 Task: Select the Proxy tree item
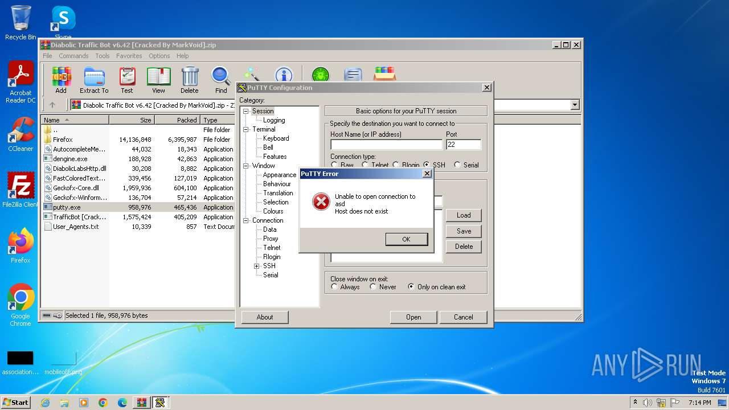(271, 239)
